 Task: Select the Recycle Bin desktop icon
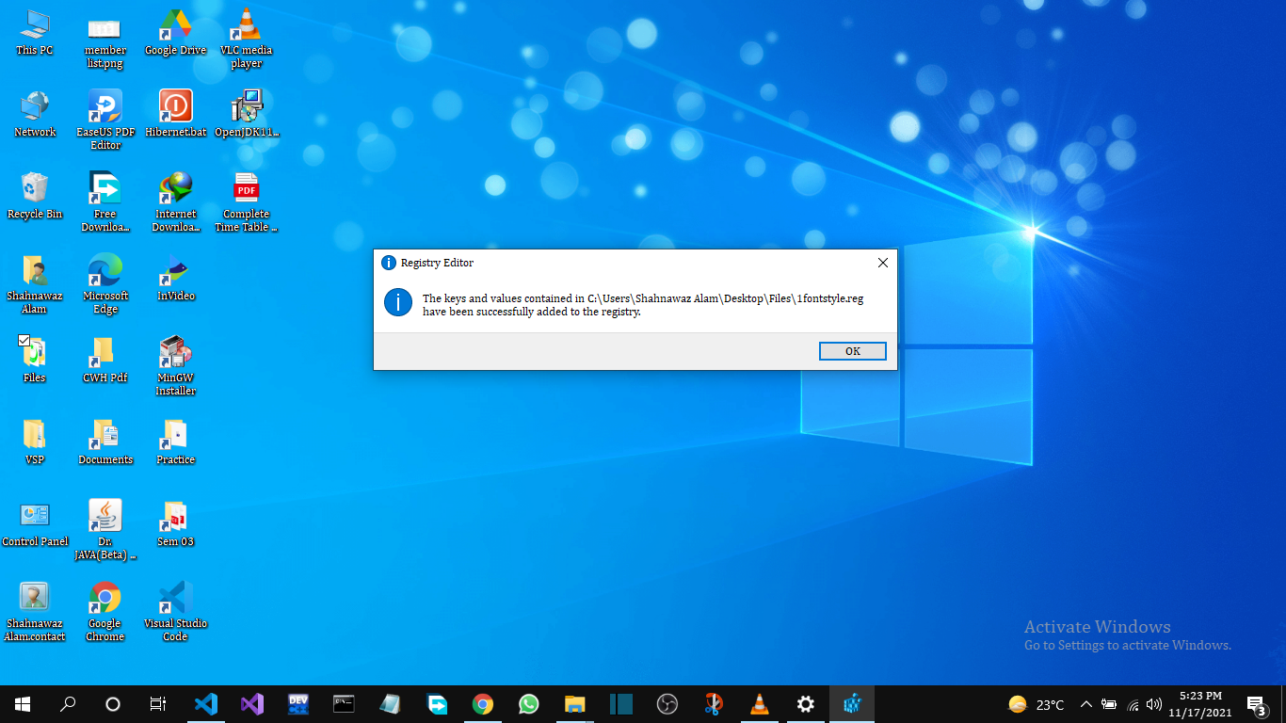coord(35,197)
